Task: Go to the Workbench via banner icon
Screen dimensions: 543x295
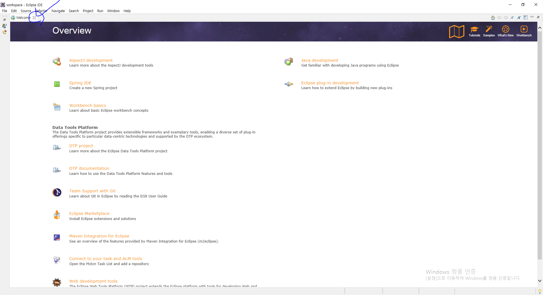Action: tap(524, 31)
